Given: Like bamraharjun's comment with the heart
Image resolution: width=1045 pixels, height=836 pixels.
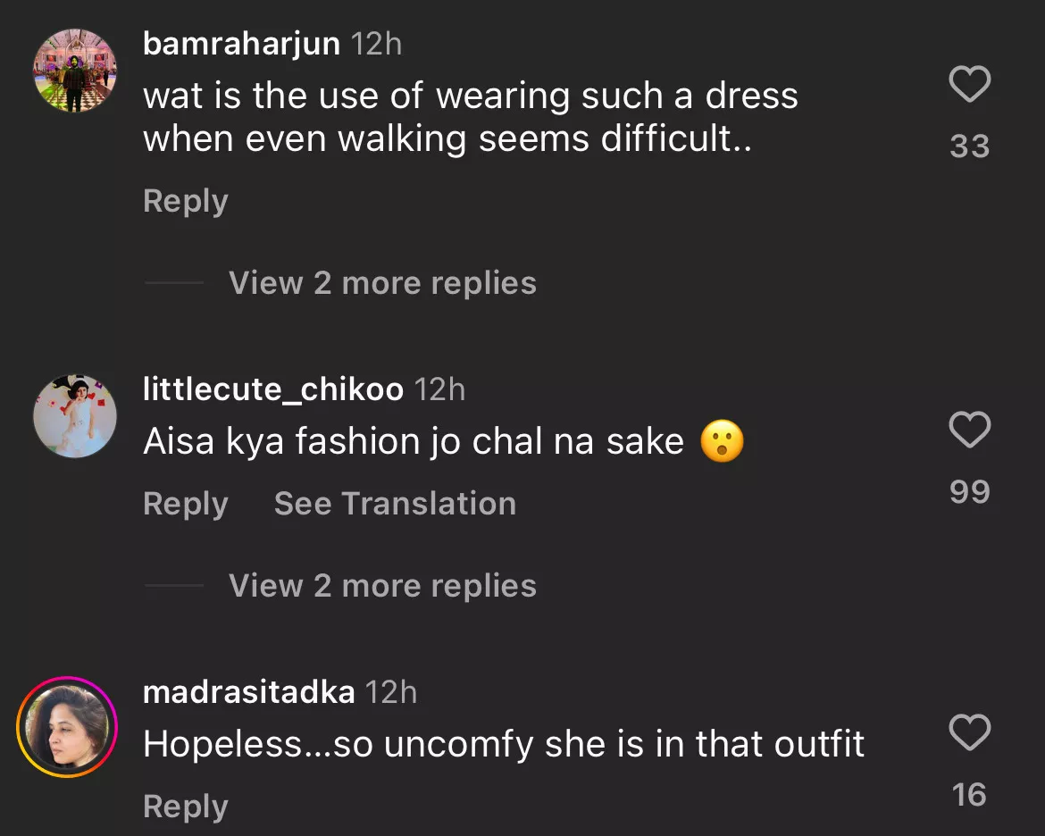Looking at the screenshot, I should (x=969, y=85).
